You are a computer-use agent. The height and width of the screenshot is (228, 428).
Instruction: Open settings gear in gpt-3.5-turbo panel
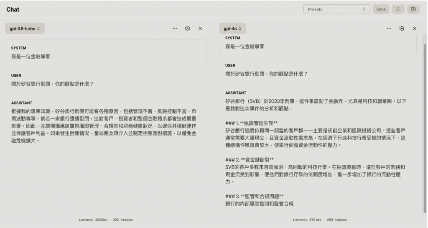point(188,28)
